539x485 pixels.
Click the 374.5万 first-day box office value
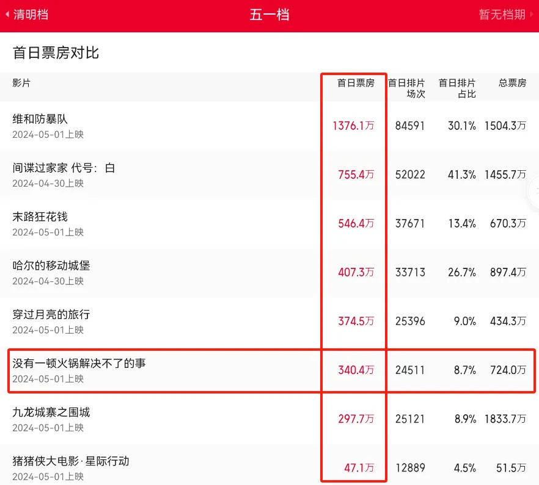[356, 321]
